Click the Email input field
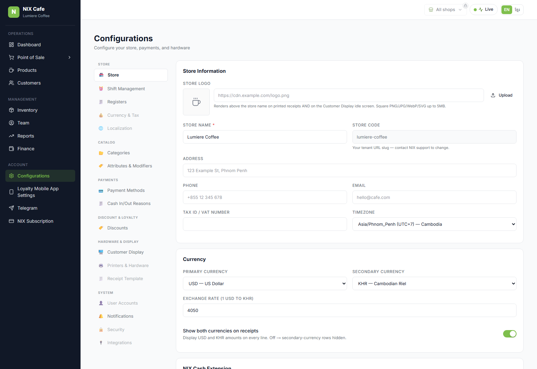Viewport: 537px width, 369px height. (434, 197)
